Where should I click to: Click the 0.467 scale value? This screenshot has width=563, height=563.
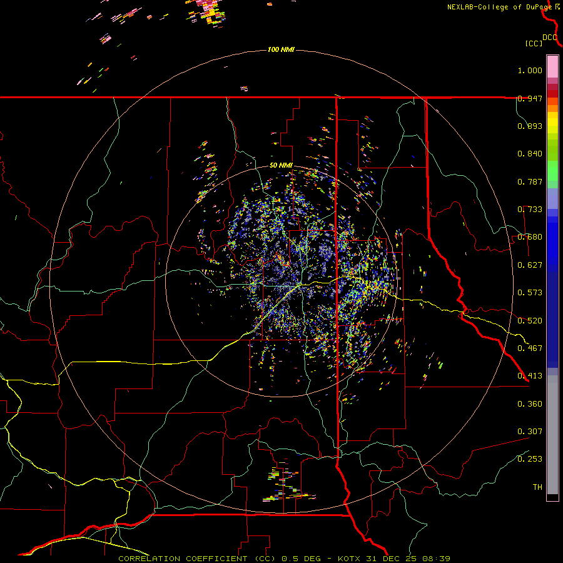pos(530,348)
